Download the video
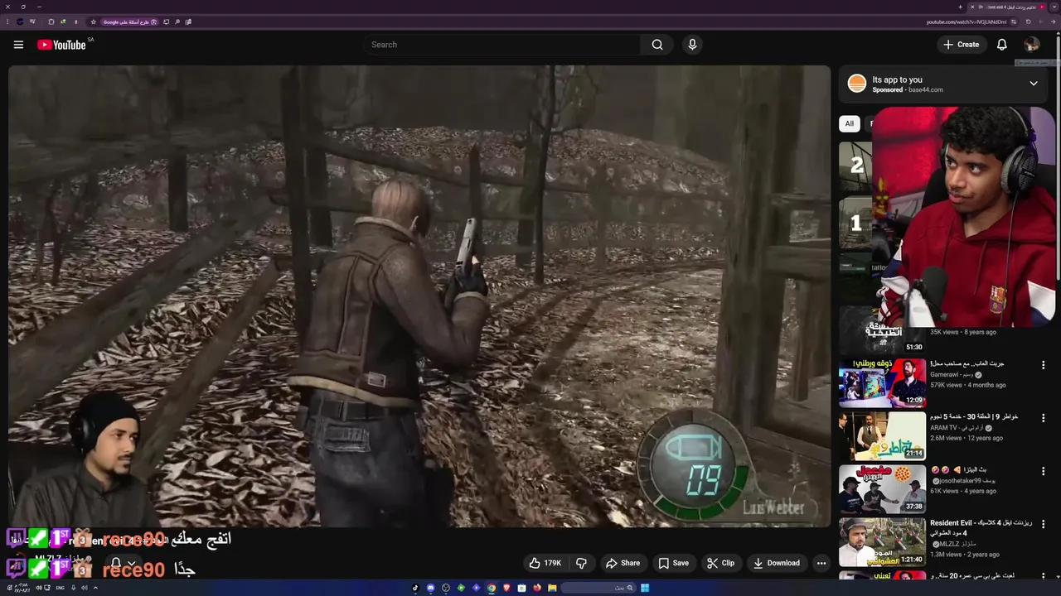This screenshot has height=596, width=1061. pos(776,563)
